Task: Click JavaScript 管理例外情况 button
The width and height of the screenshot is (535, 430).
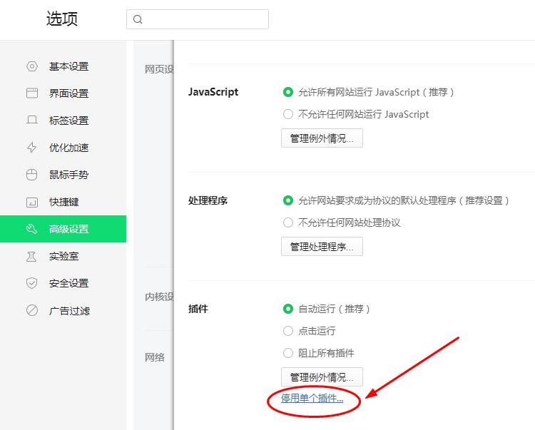Action: coord(322,138)
